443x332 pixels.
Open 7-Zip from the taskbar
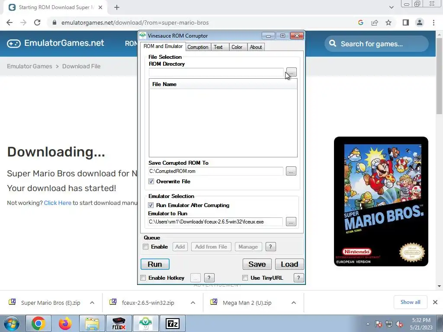coord(172,323)
